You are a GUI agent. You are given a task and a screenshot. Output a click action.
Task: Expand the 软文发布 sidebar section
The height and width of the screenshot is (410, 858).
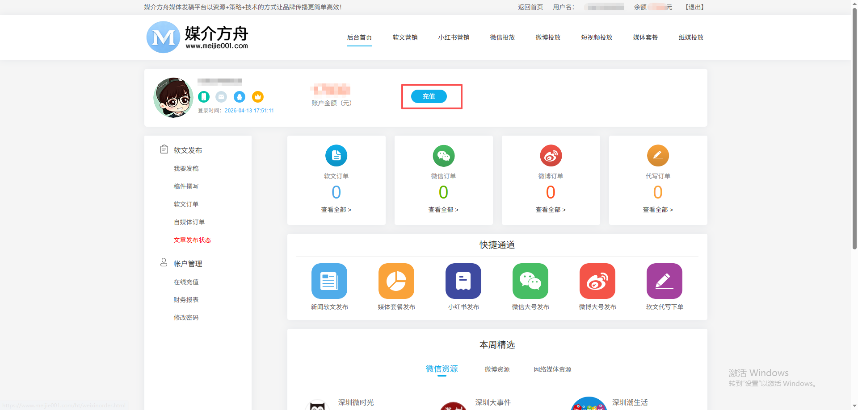click(x=188, y=150)
